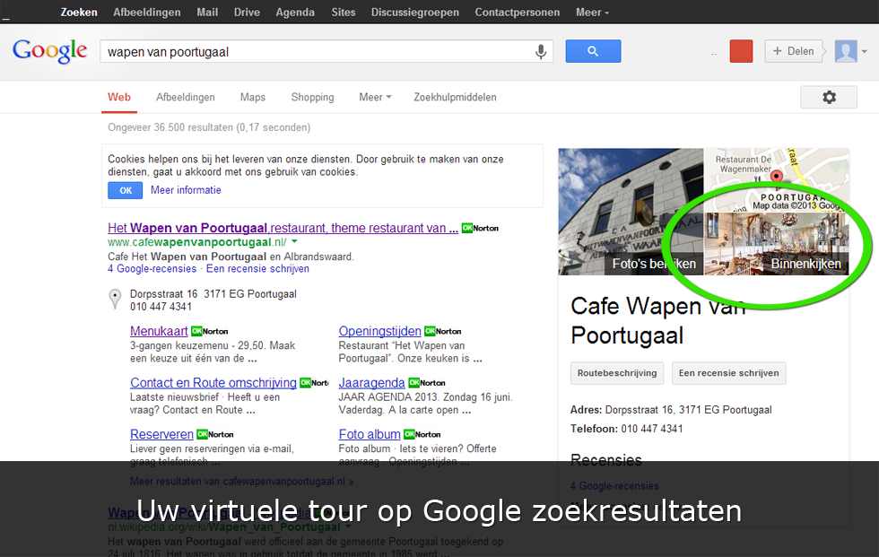Image resolution: width=879 pixels, height=557 pixels.
Task: Click Norton OK badge next to Reserveren
Action: click(x=215, y=434)
